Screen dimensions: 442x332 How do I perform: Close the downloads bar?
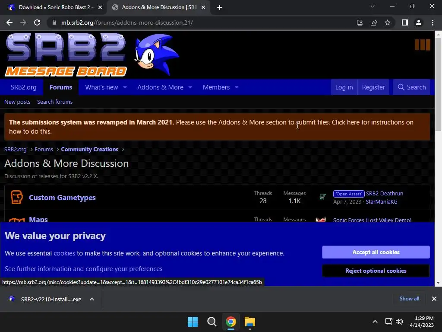[434, 298]
